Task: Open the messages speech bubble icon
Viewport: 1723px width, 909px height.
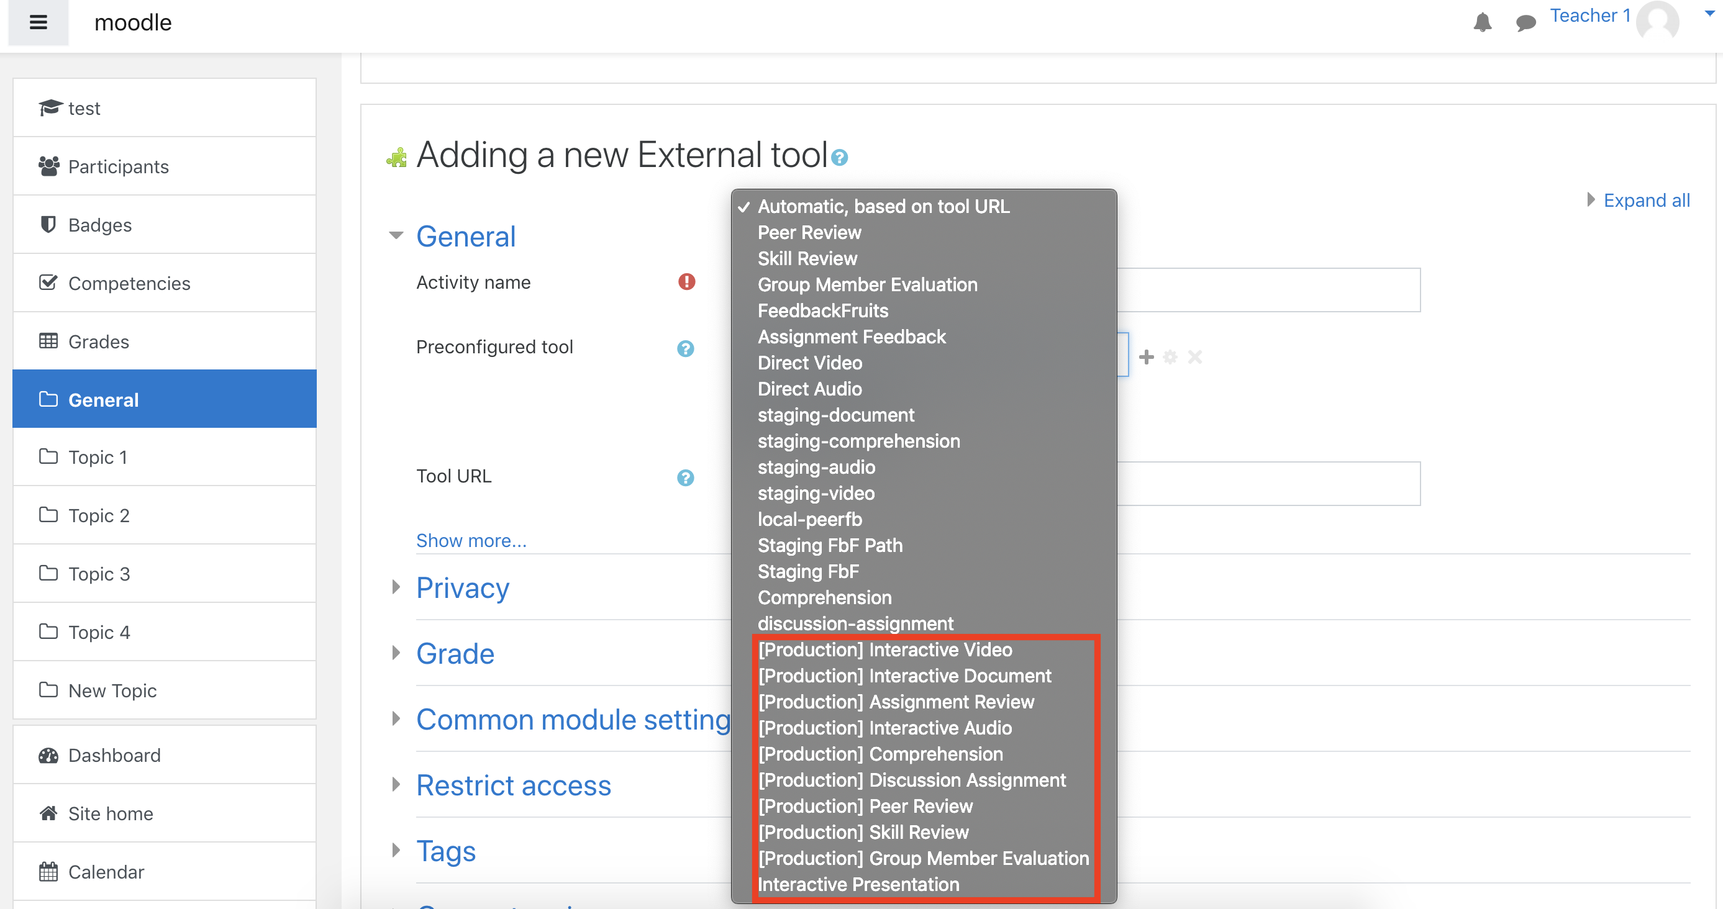Action: point(1525,23)
